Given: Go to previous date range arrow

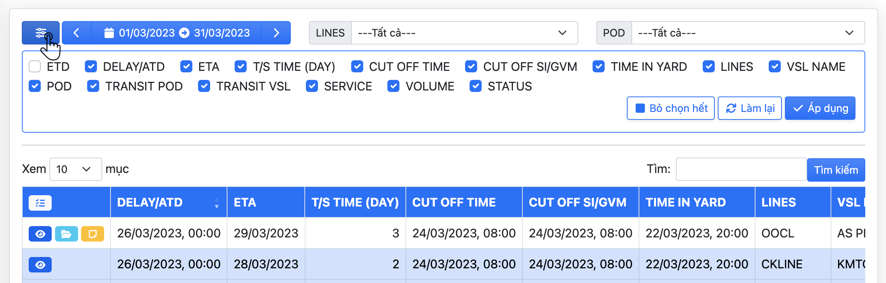Looking at the screenshot, I should coord(77,33).
